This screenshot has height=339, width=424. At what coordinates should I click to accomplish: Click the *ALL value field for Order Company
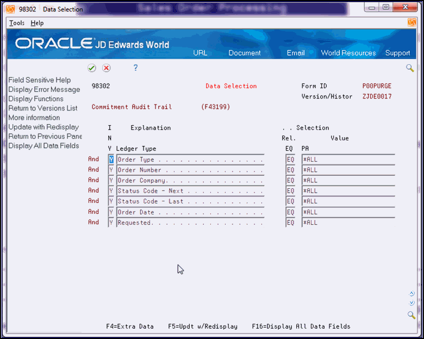click(348, 180)
